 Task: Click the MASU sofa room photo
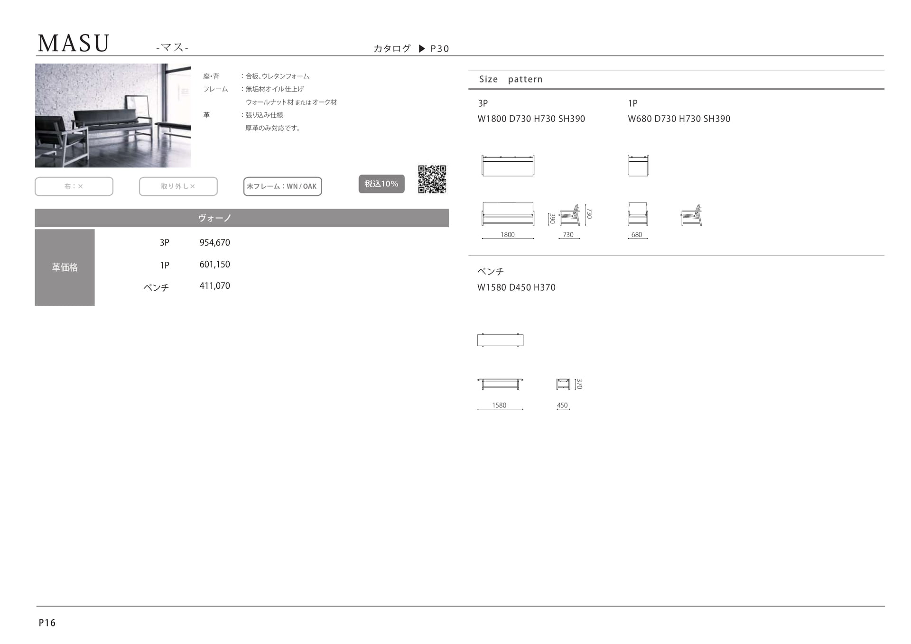[x=113, y=115]
